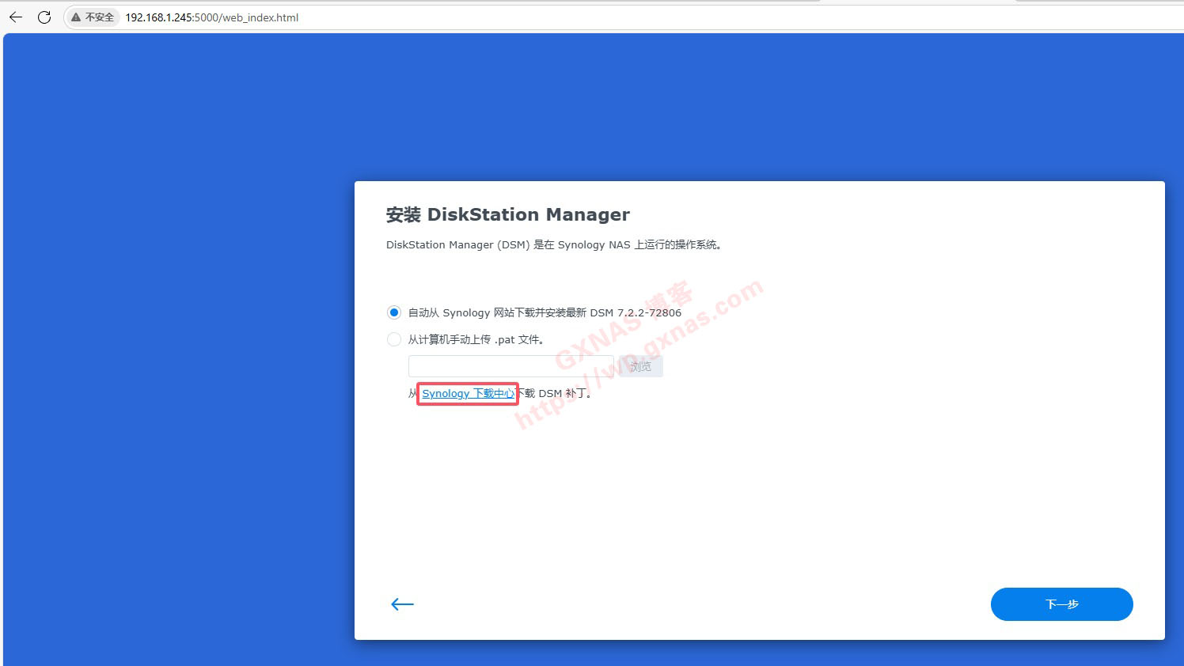Reload the page with the refresh icon
The height and width of the screenshot is (666, 1184).
click(x=44, y=17)
